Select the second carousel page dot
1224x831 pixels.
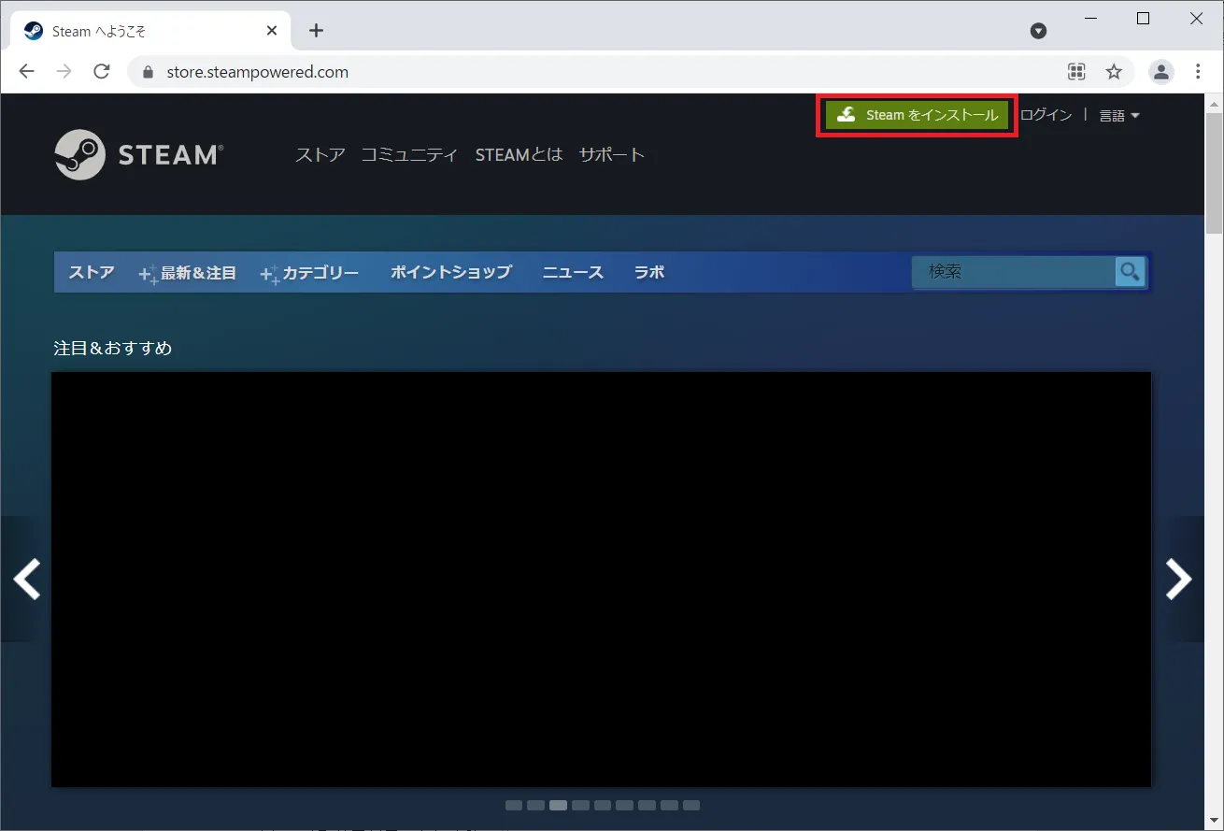[x=535, y=805]
